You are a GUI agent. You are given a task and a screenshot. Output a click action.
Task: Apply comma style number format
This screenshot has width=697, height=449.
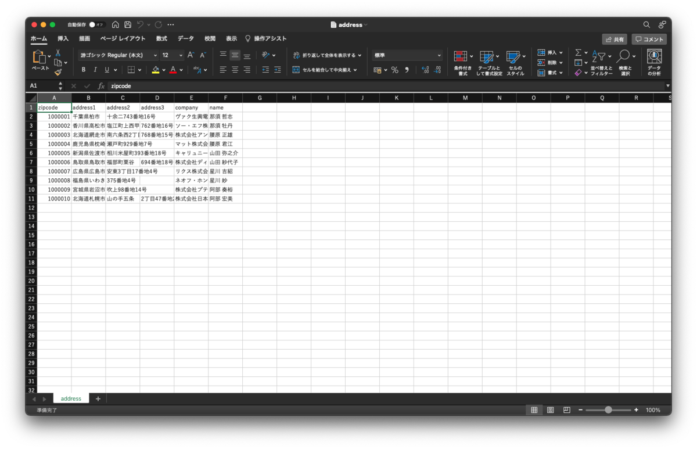tap(407, 70)
